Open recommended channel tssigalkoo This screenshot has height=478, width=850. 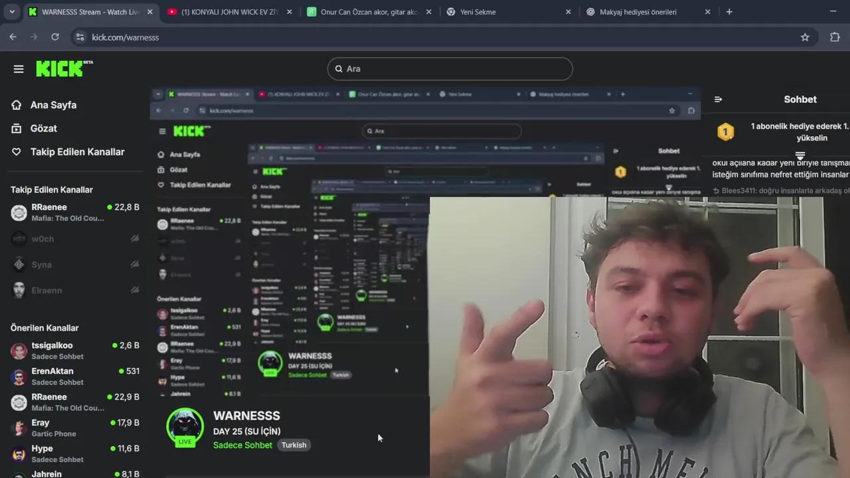(75, 351)
